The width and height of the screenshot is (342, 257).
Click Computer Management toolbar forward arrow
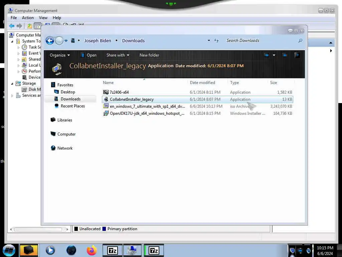point(19,26)
